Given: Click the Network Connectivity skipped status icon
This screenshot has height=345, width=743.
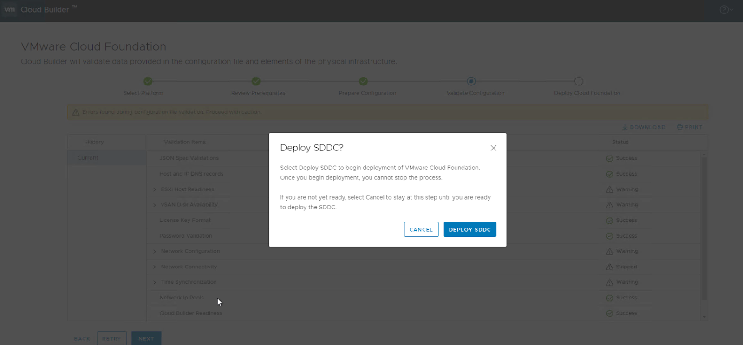Looking at the screenshot, I should pos(610,267).
